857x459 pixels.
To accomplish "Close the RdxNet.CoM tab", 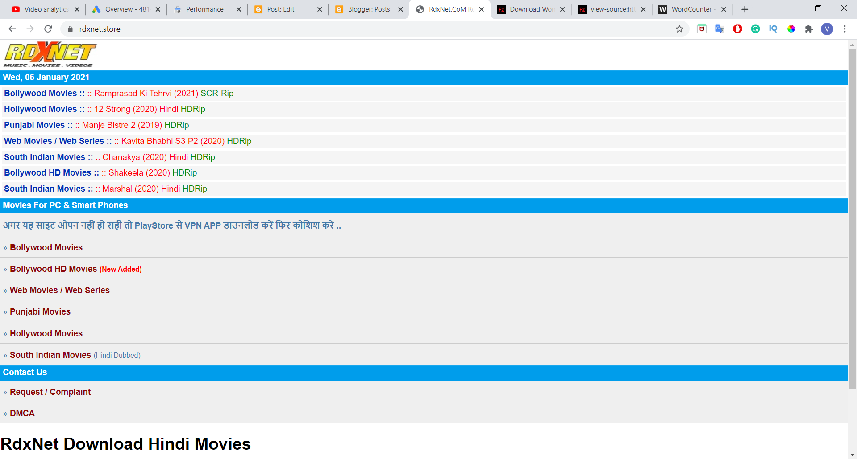I will coord(481,9).
